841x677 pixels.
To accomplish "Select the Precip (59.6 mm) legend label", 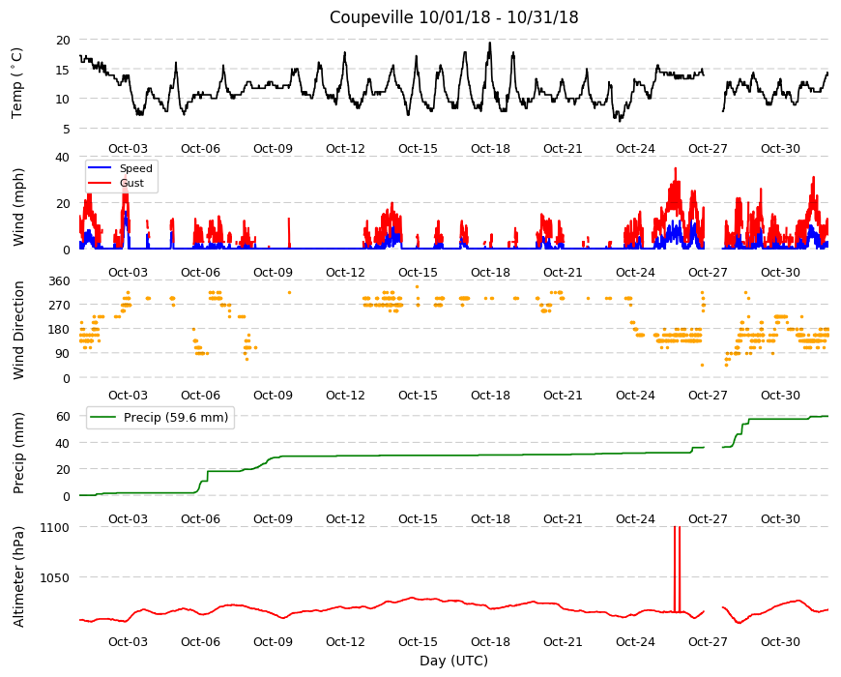I will point(176,418).
